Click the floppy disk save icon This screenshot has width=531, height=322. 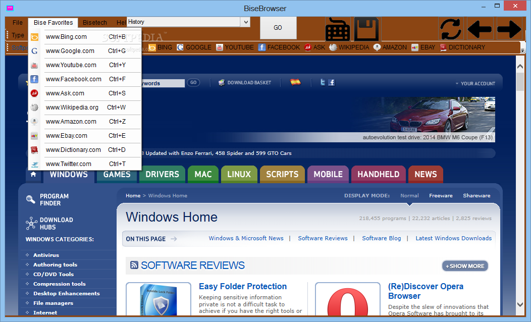click(366, 29)
